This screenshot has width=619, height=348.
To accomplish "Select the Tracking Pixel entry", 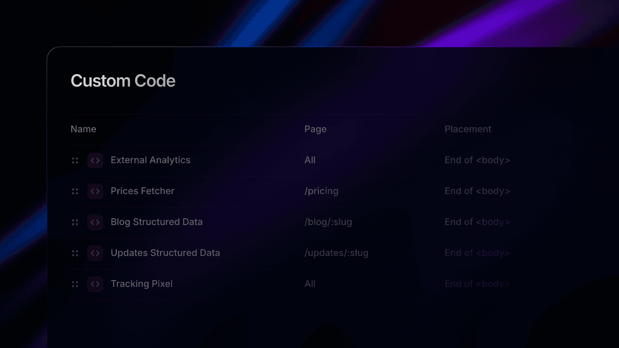I will tap(142, 284).
